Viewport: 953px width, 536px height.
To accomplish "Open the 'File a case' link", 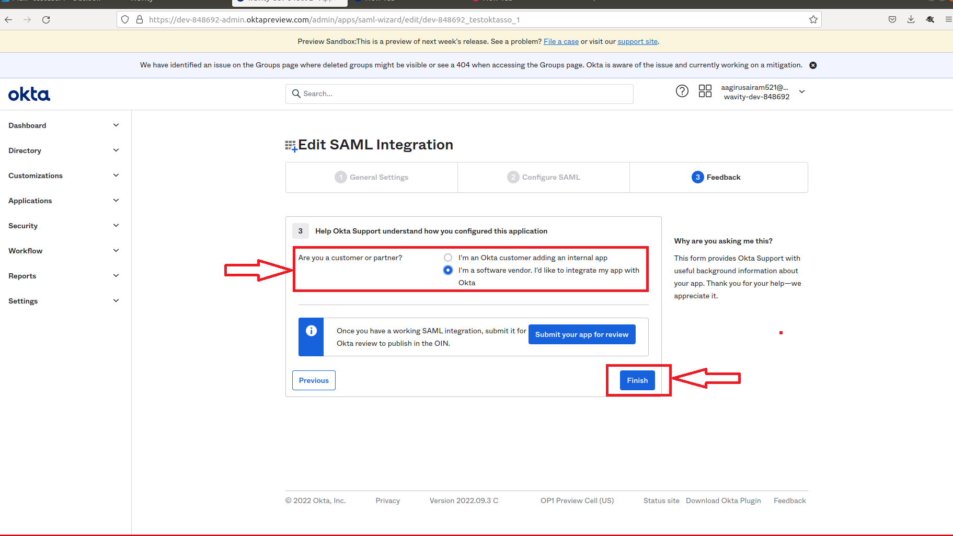I will pyautogui.click(x=561, y=41).
